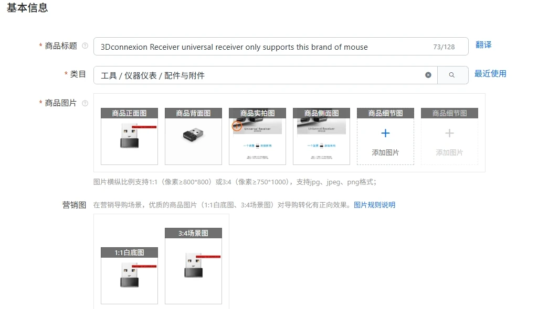Select the 商品侧面图 thumbnail

[x=322, y=137]
